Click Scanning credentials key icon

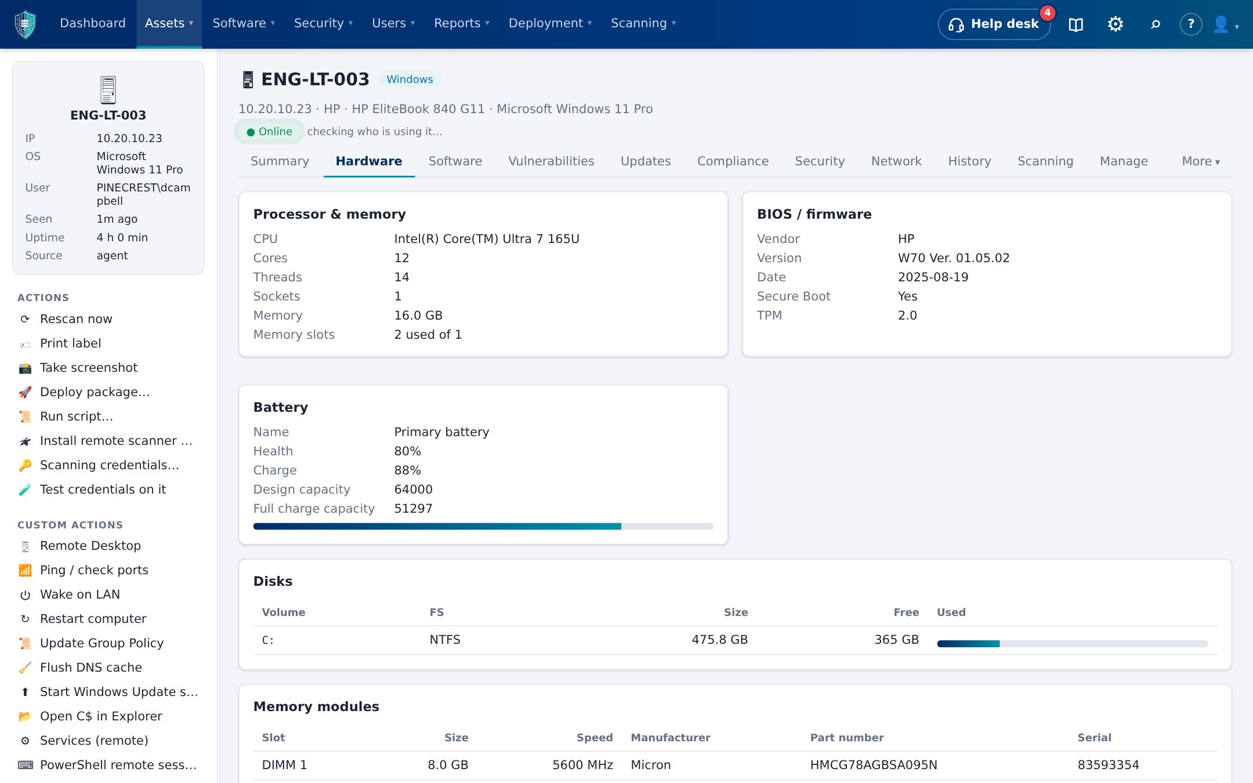(x=25, y=466)
